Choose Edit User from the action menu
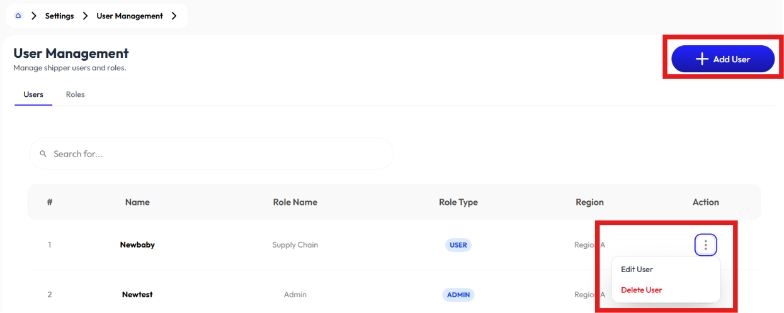The width and height of the screenshot is (784, 313). click(x=637, y=269)
